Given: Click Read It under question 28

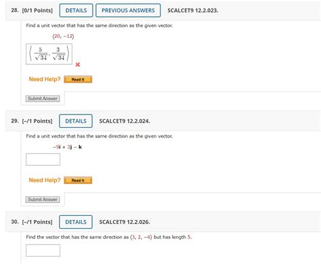Looking at the screenshot, I should coord(78,79).
